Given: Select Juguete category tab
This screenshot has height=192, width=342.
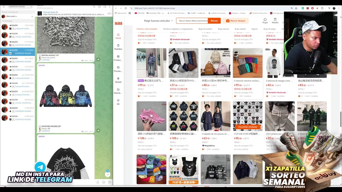Looking at the screenshot, I should coord(255,29).
